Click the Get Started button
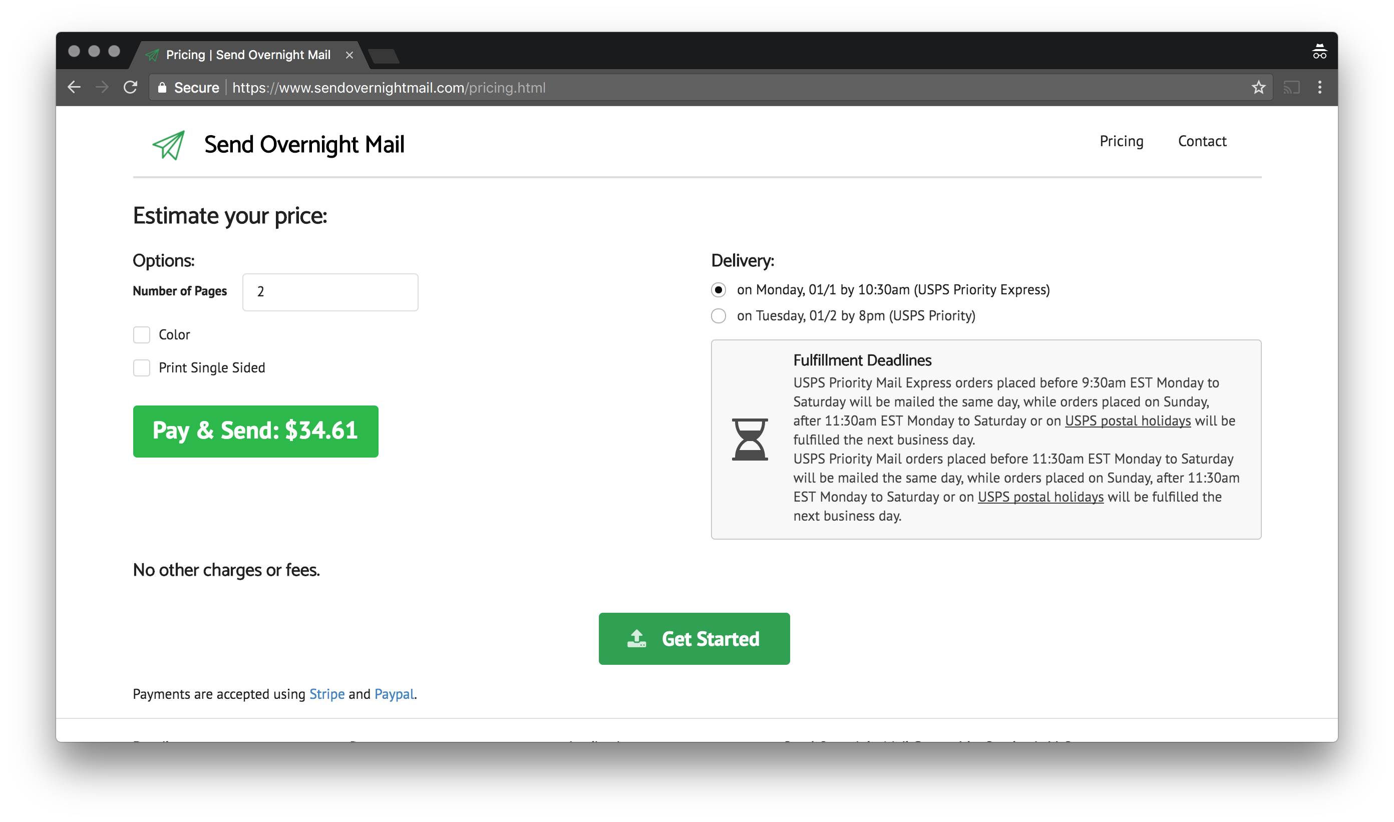 tap(693, 639)
